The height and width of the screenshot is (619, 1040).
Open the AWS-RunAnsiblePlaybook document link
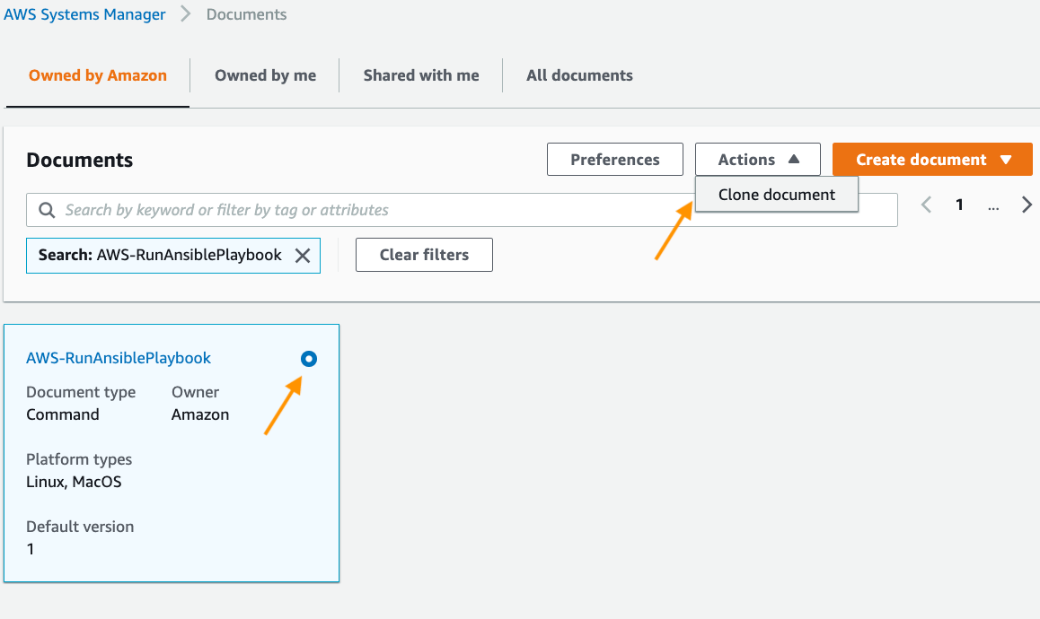[118, 357]
